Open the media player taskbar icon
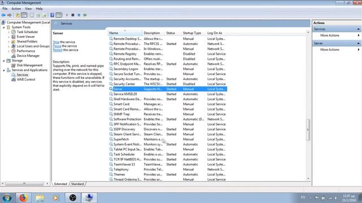 [56, 198]
